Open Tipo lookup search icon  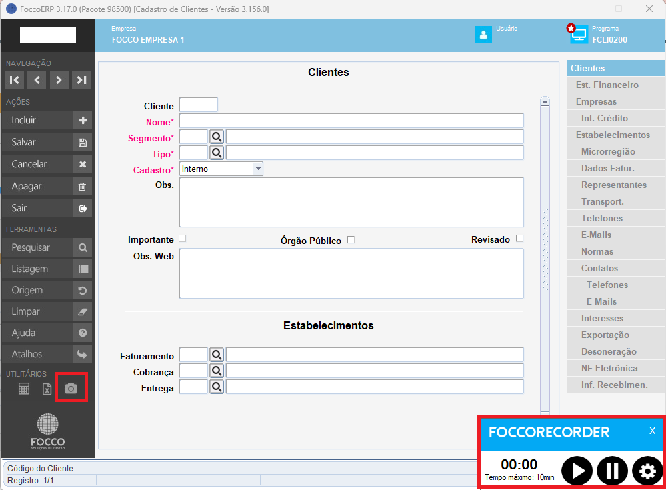coord(217,153)
